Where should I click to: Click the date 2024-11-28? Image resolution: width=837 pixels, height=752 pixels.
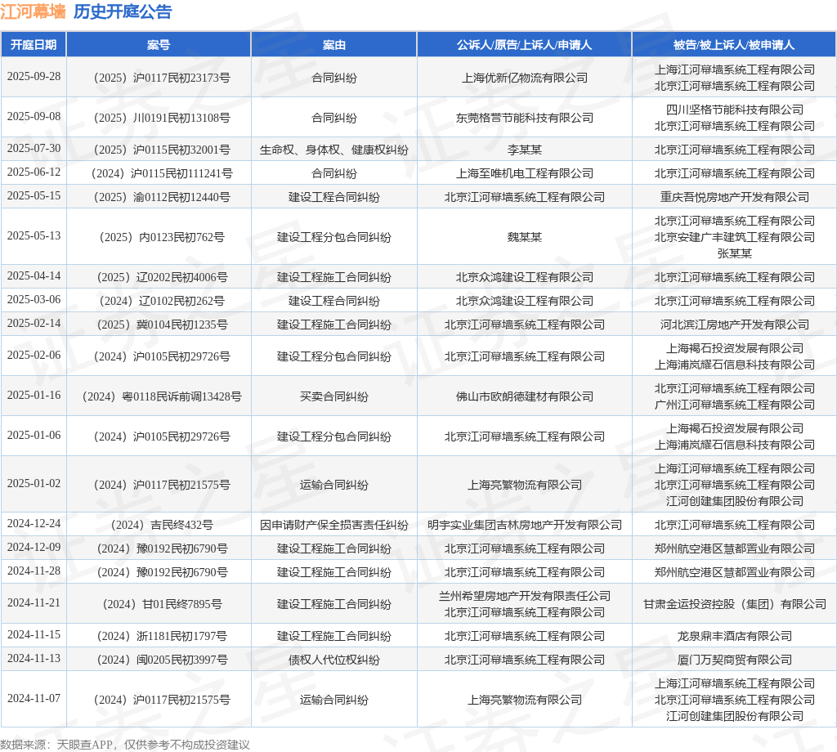click(34, 571)
